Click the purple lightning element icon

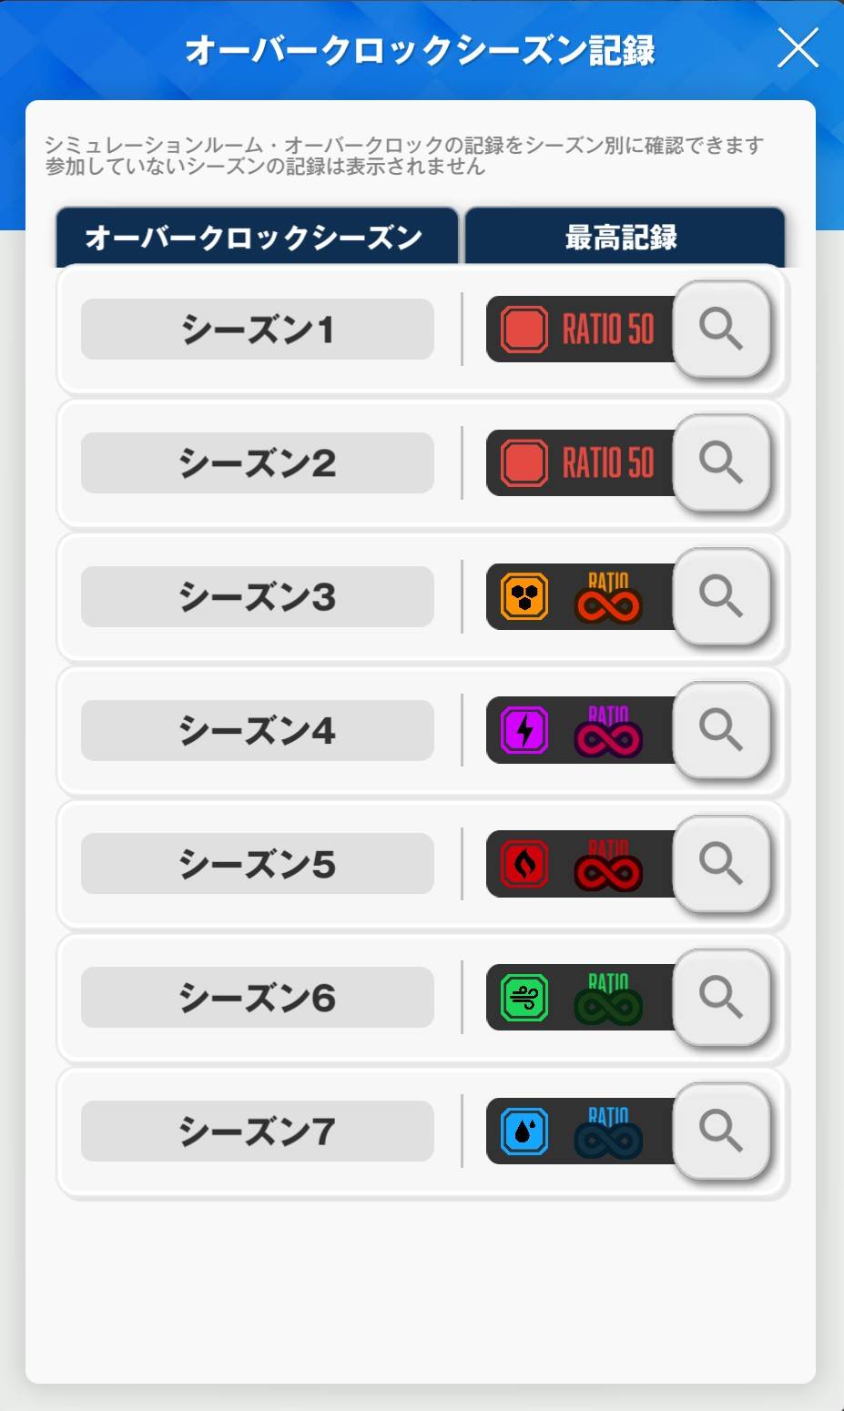point(524,730)
